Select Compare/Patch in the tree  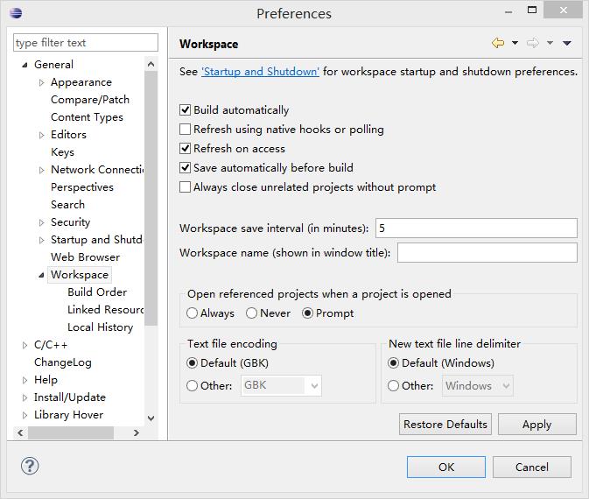point(90,100)
